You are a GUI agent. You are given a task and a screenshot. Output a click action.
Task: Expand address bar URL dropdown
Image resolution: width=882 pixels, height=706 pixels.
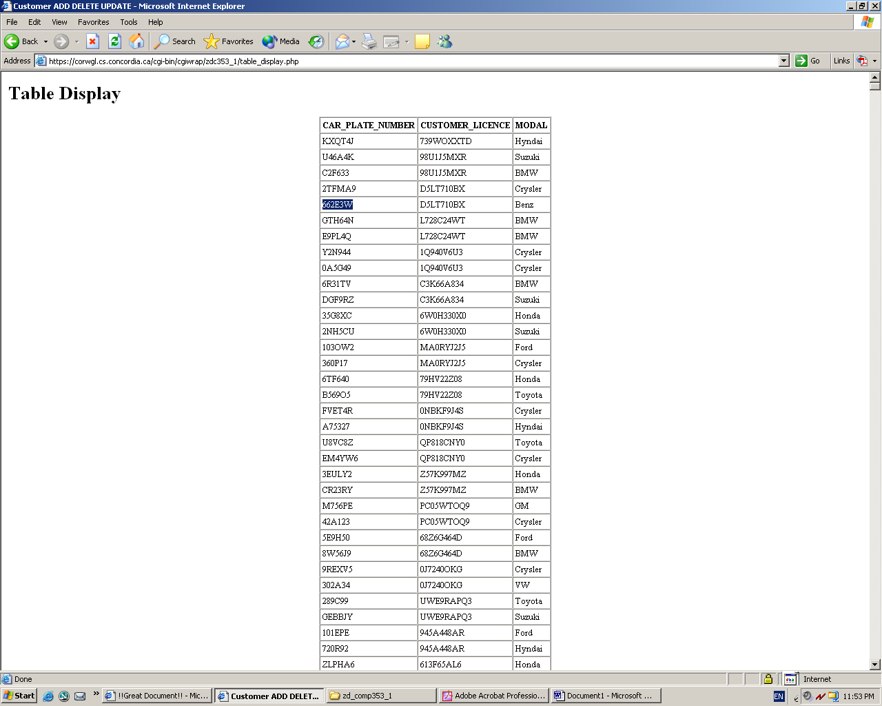click(783, 61)
